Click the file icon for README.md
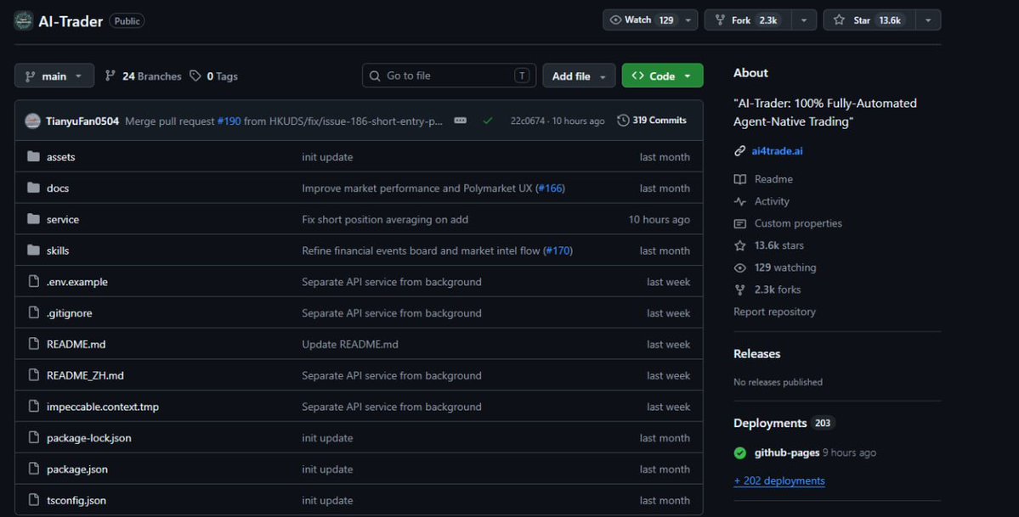The height and width of the screenshot is (517, 1019). tap(34, 344)
